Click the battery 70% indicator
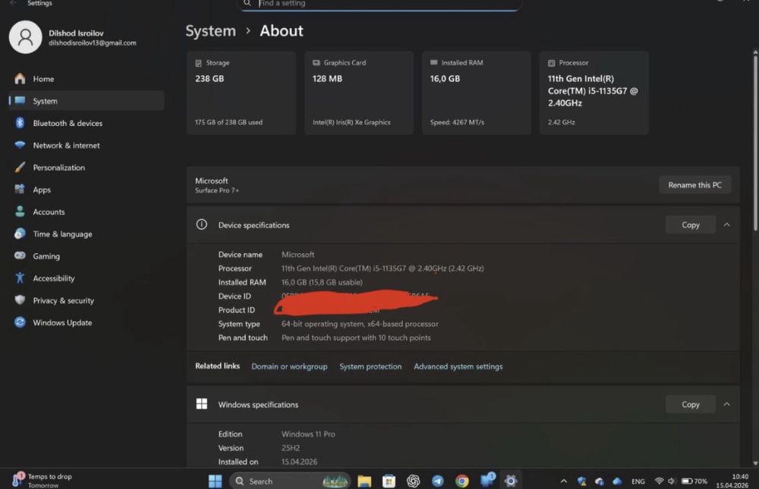 coord(694,481)
